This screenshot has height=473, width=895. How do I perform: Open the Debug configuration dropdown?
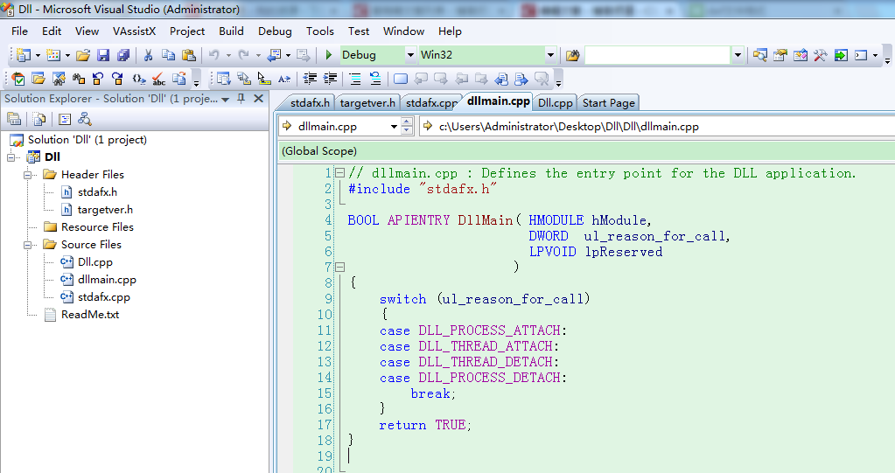[409, 55]
